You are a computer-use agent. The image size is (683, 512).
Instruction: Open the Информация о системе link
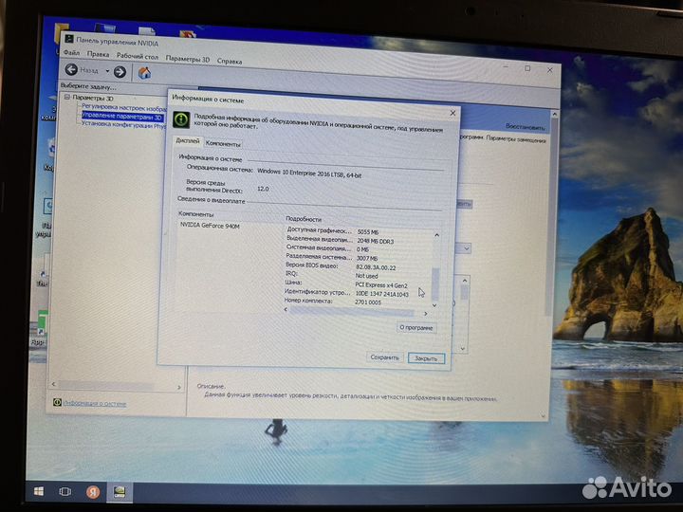point(95,404)
